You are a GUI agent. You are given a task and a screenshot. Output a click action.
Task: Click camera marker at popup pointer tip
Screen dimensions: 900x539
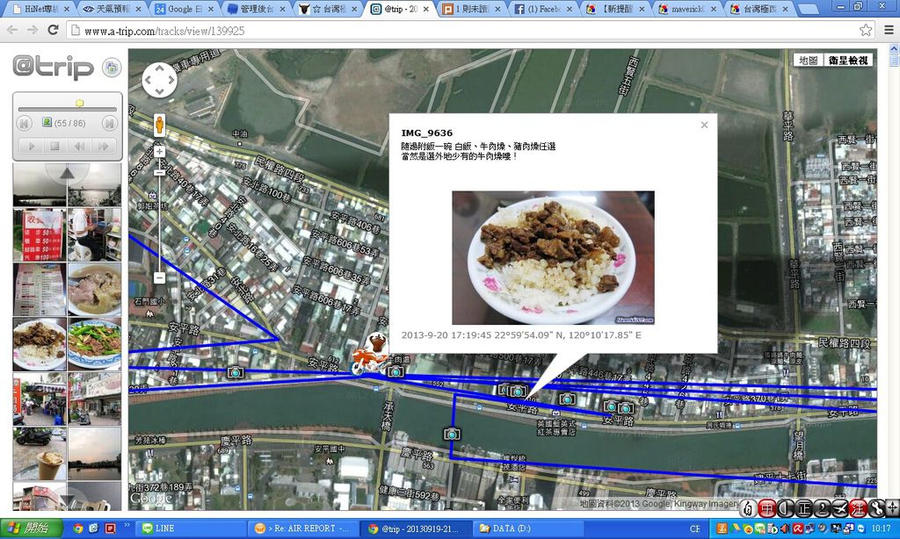[518, 392]
